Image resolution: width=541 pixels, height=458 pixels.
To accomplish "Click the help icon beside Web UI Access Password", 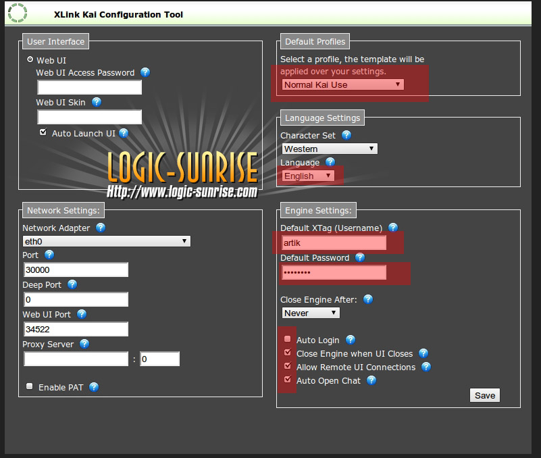I will pos(145,72).
